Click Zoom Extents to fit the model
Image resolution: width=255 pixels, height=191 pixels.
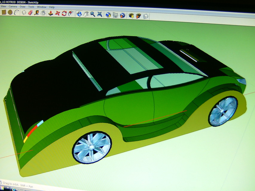[99, 14]
